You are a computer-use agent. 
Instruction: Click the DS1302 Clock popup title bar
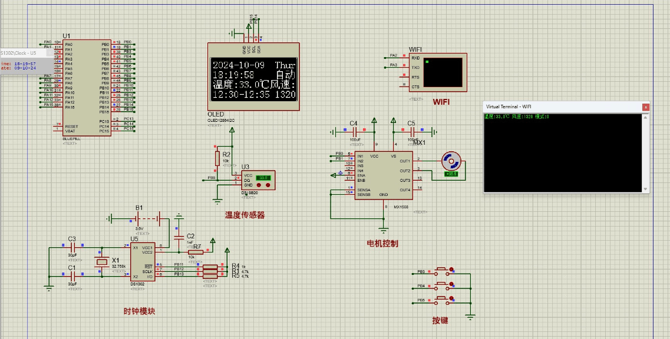point(19,53)
